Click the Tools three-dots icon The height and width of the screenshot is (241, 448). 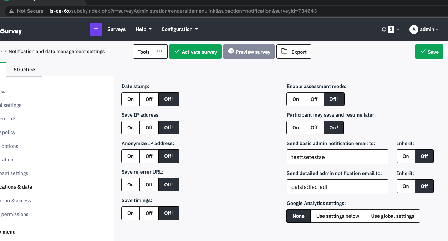pyautogui.click(x=159, y=52)
